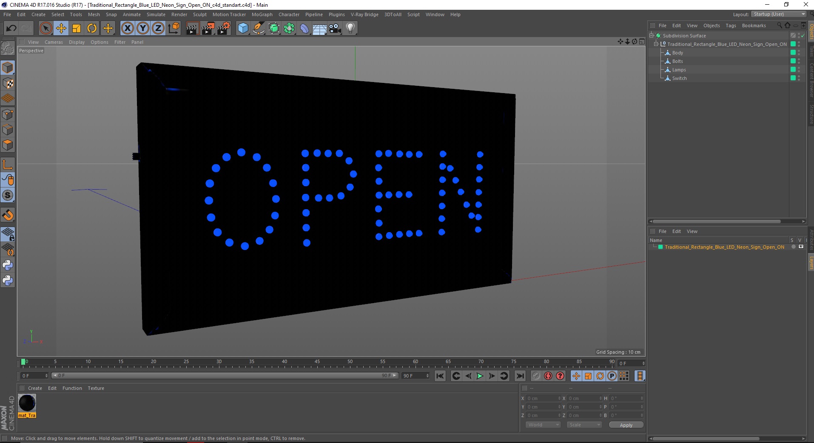Select the neon sign layer in Layers panel
The height and width of the screenshot is (443, 814).
(x=724, y=247)
